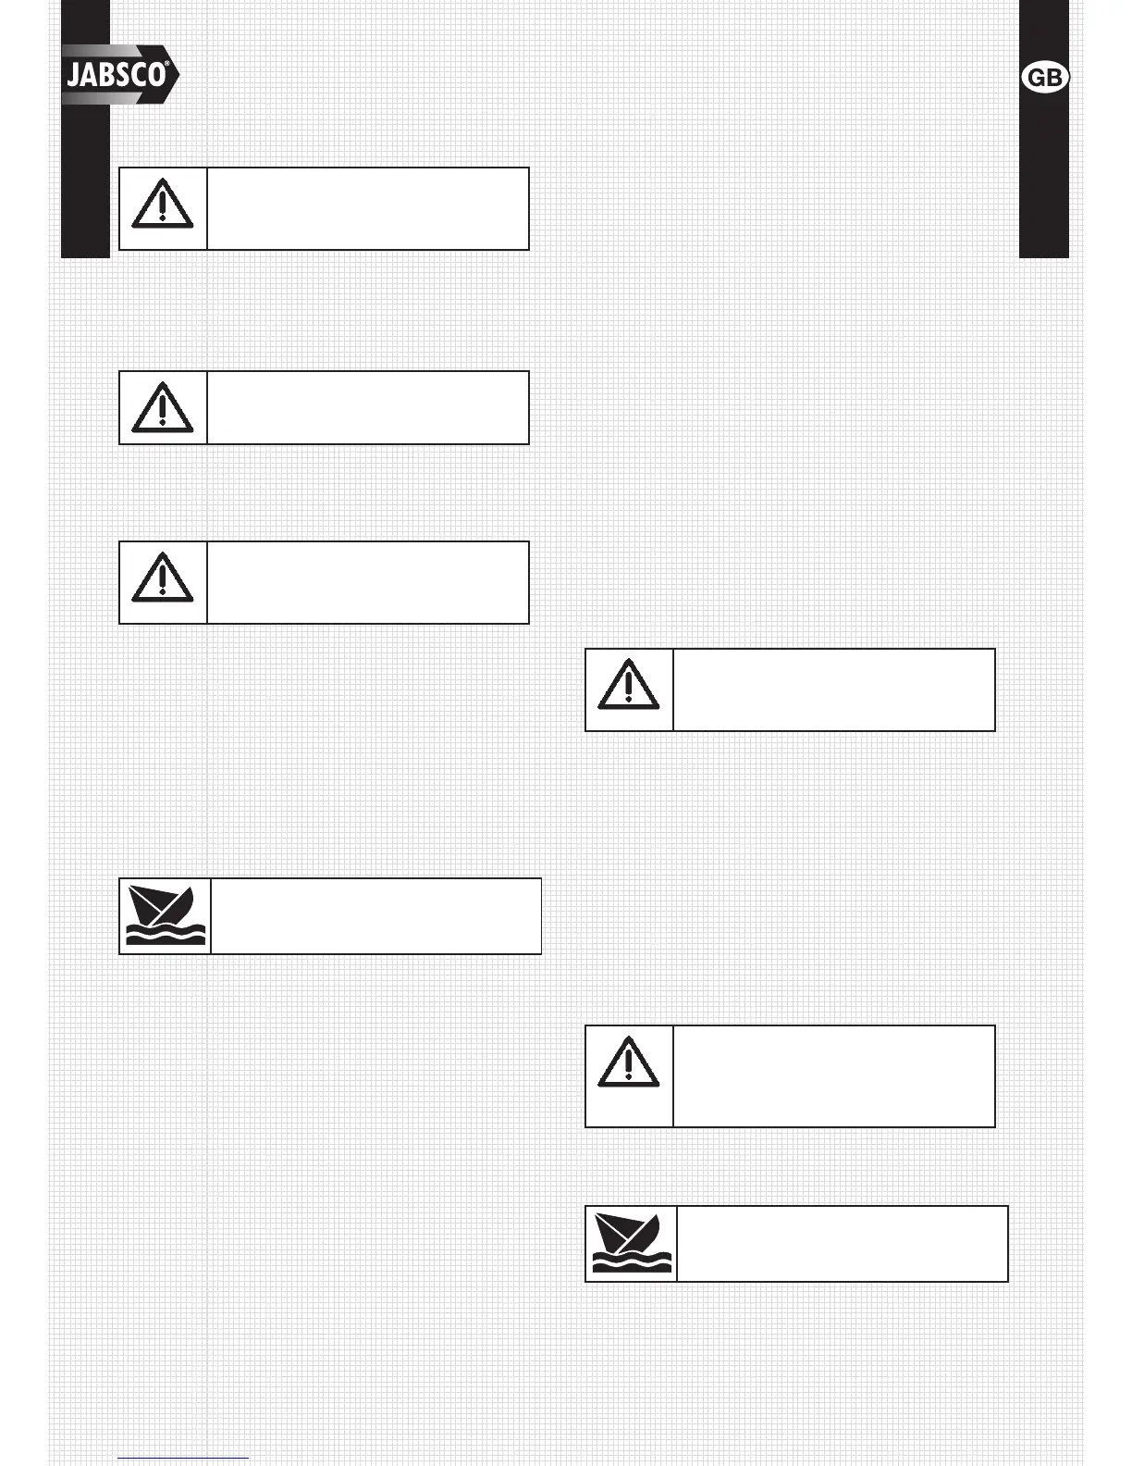The image size is (1132, 1466).
Task: Click the second warning triangle in left column
Action: (163, 407)
